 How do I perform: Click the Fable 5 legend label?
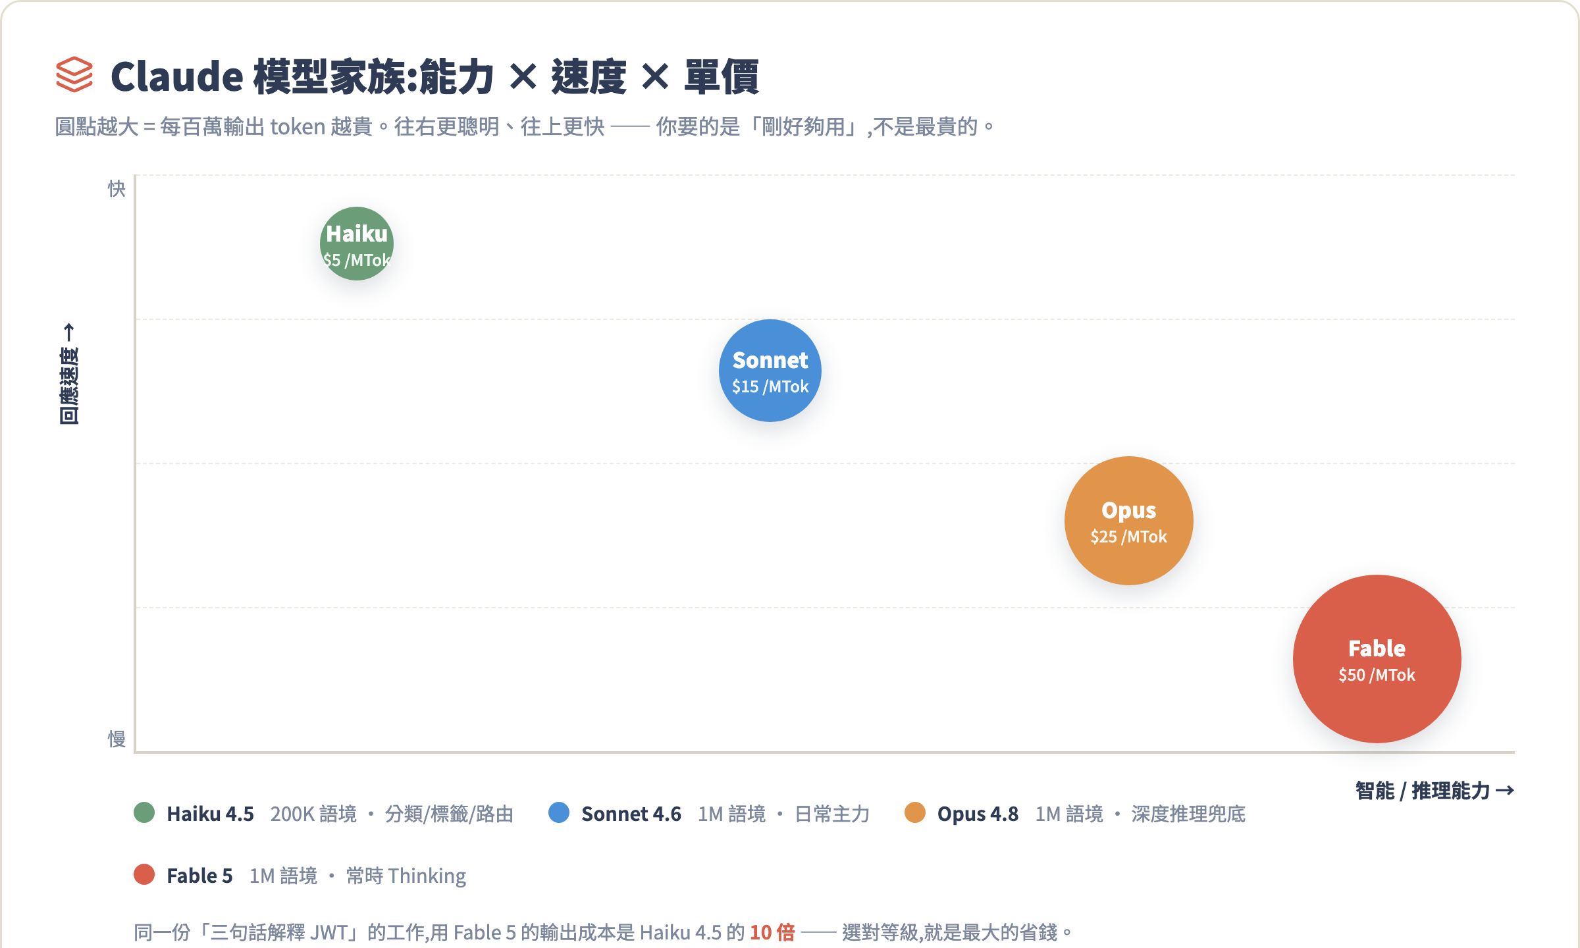[199, 876]
